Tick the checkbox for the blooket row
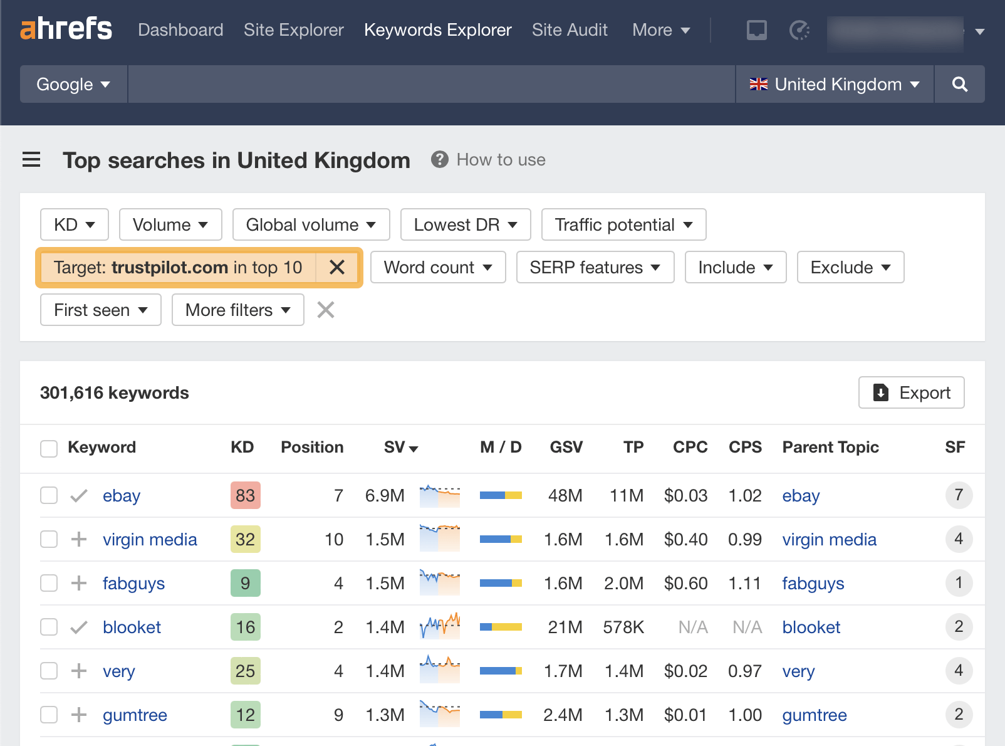The width and height of the screenshot is (1005, 746). click(x=48, y=627)
